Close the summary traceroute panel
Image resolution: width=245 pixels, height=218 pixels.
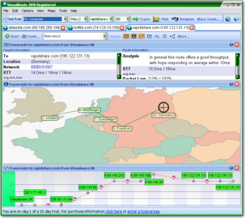pos(236,45)
